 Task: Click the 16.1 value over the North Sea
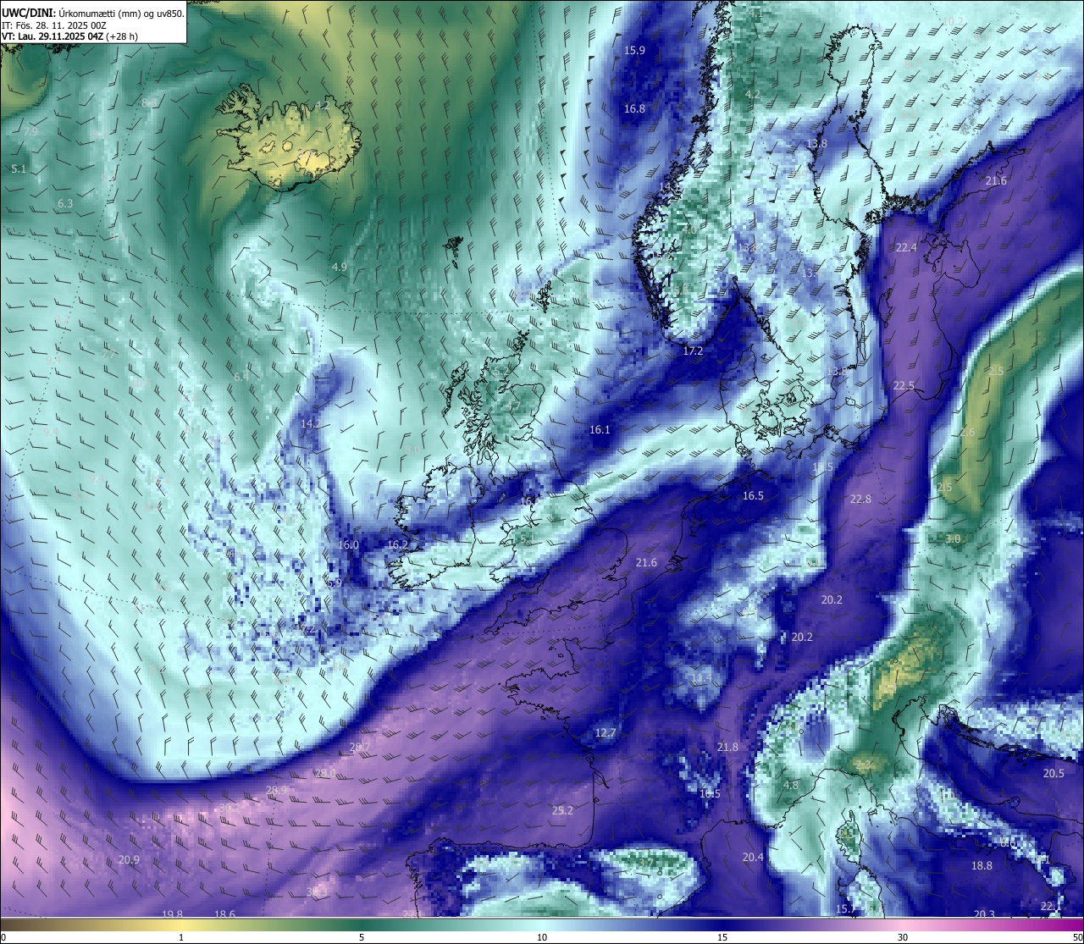pos(600,429)
